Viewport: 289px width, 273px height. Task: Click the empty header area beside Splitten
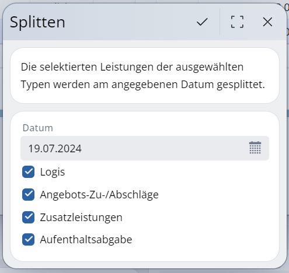point(128,22)
